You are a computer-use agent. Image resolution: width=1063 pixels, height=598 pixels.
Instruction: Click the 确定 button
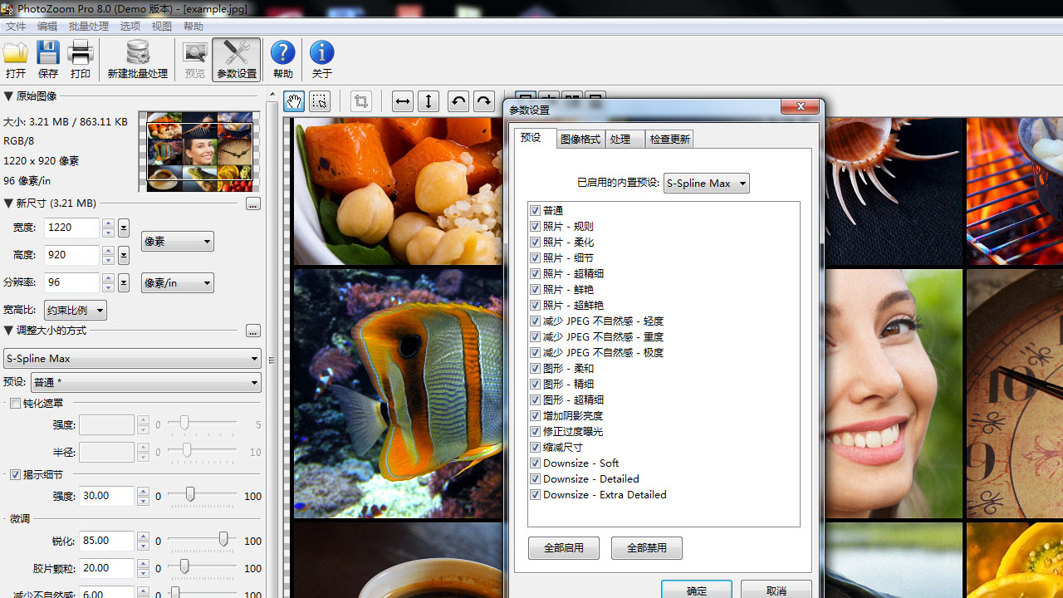pos(696,591)
